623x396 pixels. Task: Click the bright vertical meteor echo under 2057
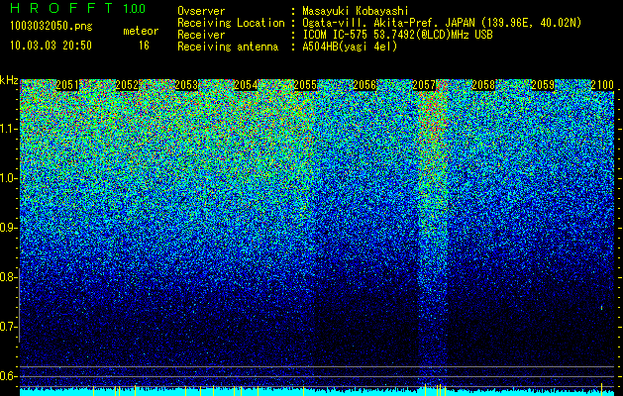coord(433,235)
